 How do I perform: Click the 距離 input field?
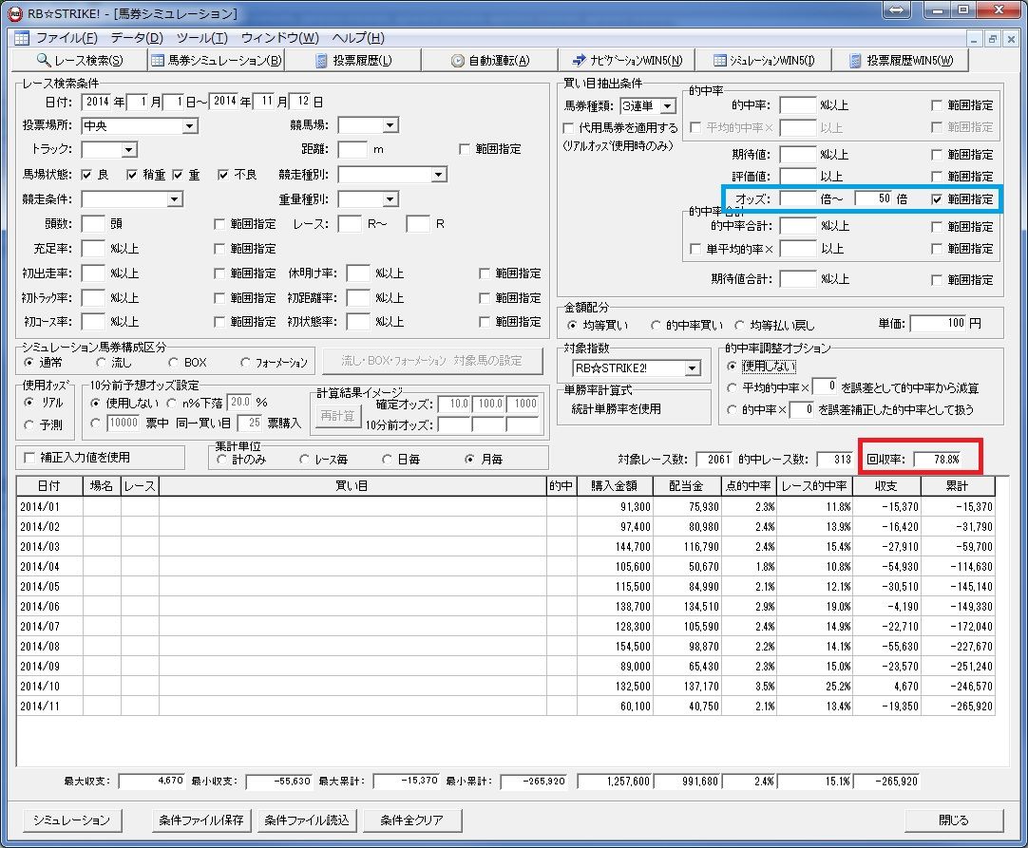352,149
